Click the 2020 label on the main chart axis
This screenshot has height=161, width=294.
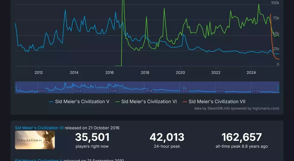click(180, 72)
